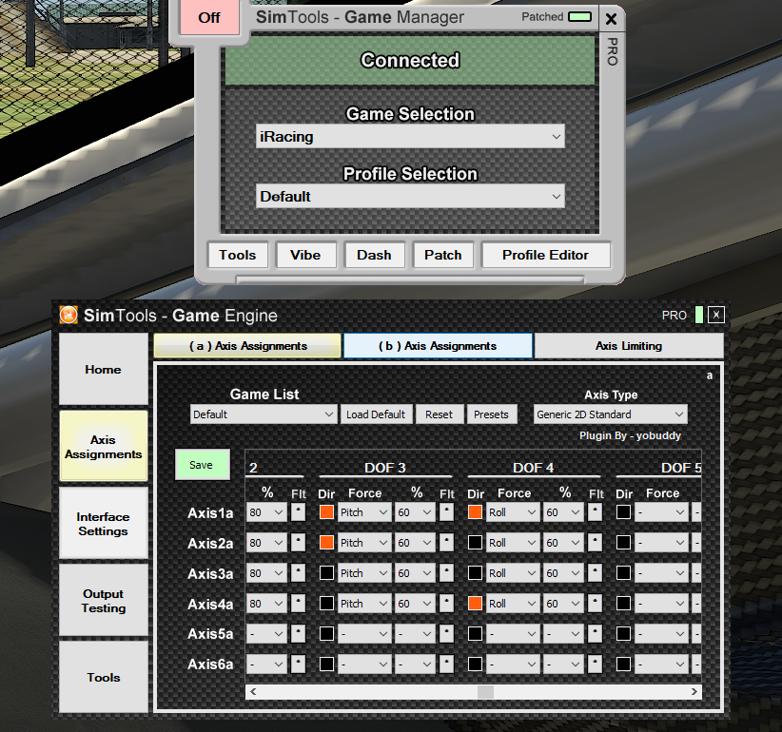Click the Load Default button
Screen dimensions: 782x732
point(376,414)
